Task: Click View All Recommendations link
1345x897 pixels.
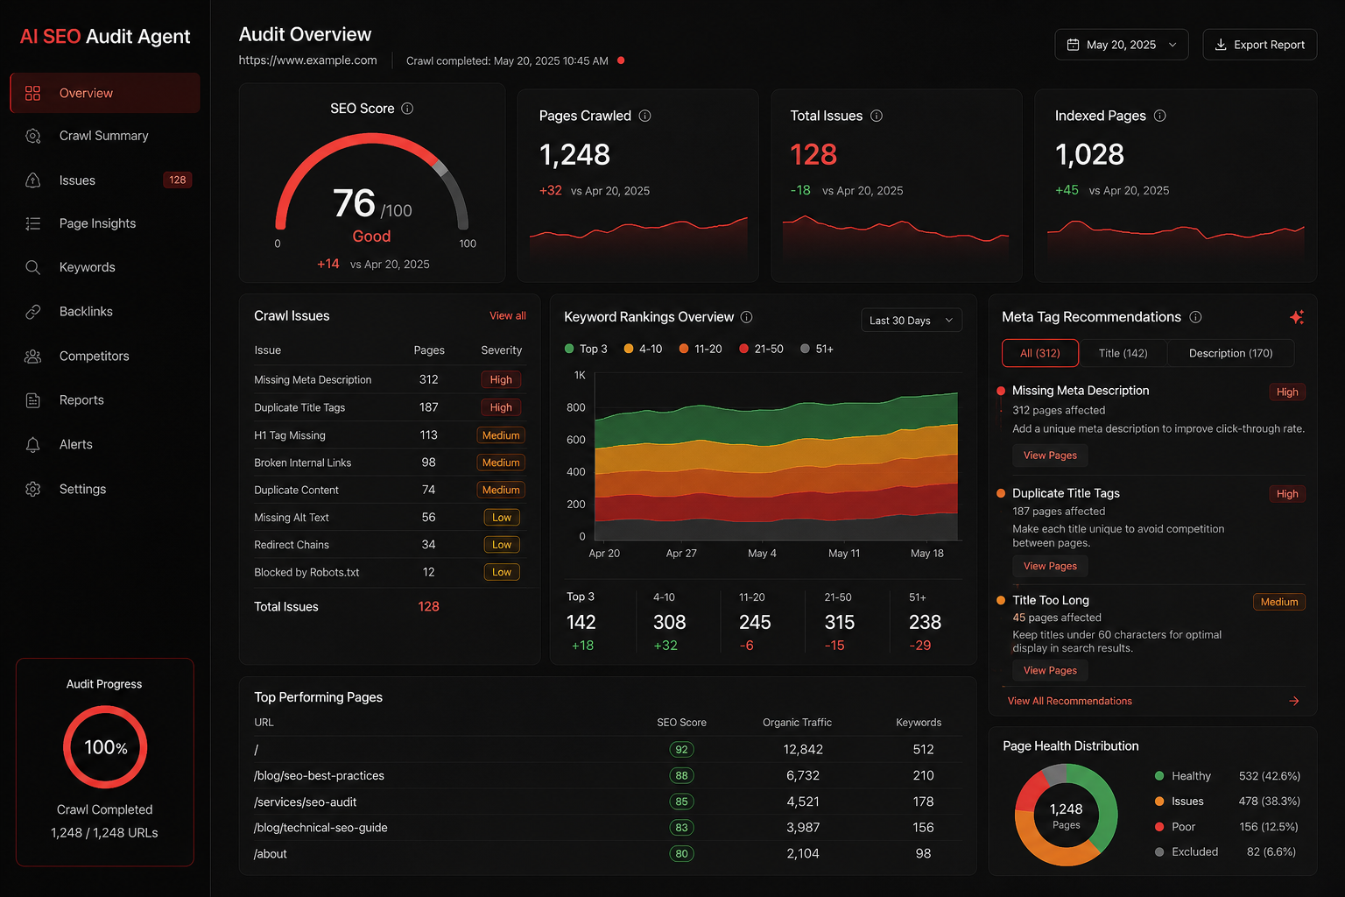Action: 1069,701
